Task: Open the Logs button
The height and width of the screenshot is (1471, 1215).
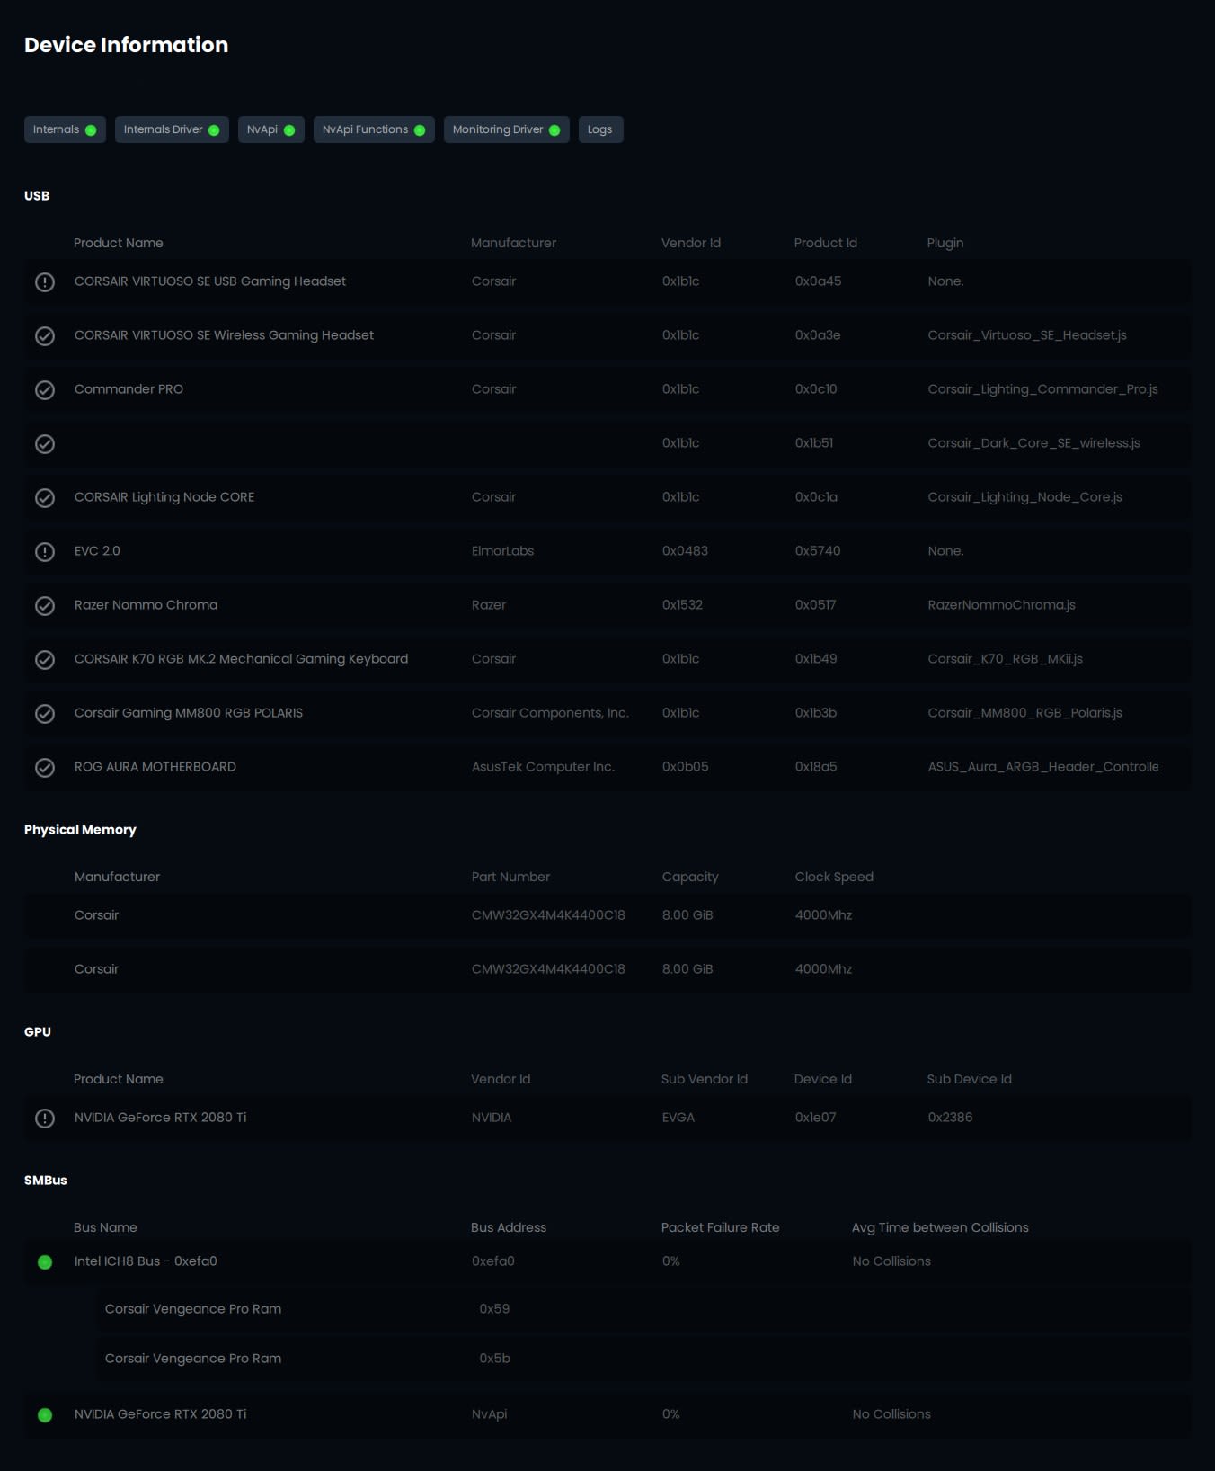Action: coord(600,129)
